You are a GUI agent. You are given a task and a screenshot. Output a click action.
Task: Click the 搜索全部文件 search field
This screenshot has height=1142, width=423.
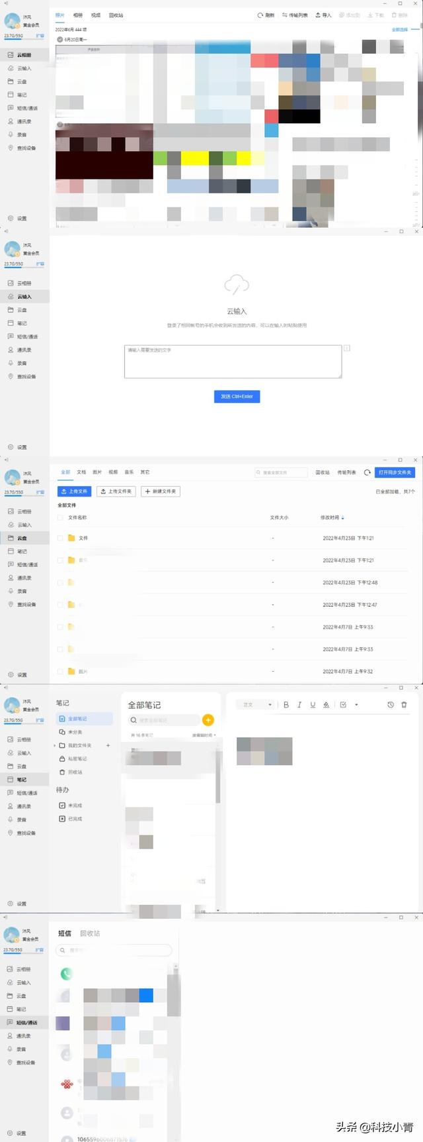tap(282, 472)
